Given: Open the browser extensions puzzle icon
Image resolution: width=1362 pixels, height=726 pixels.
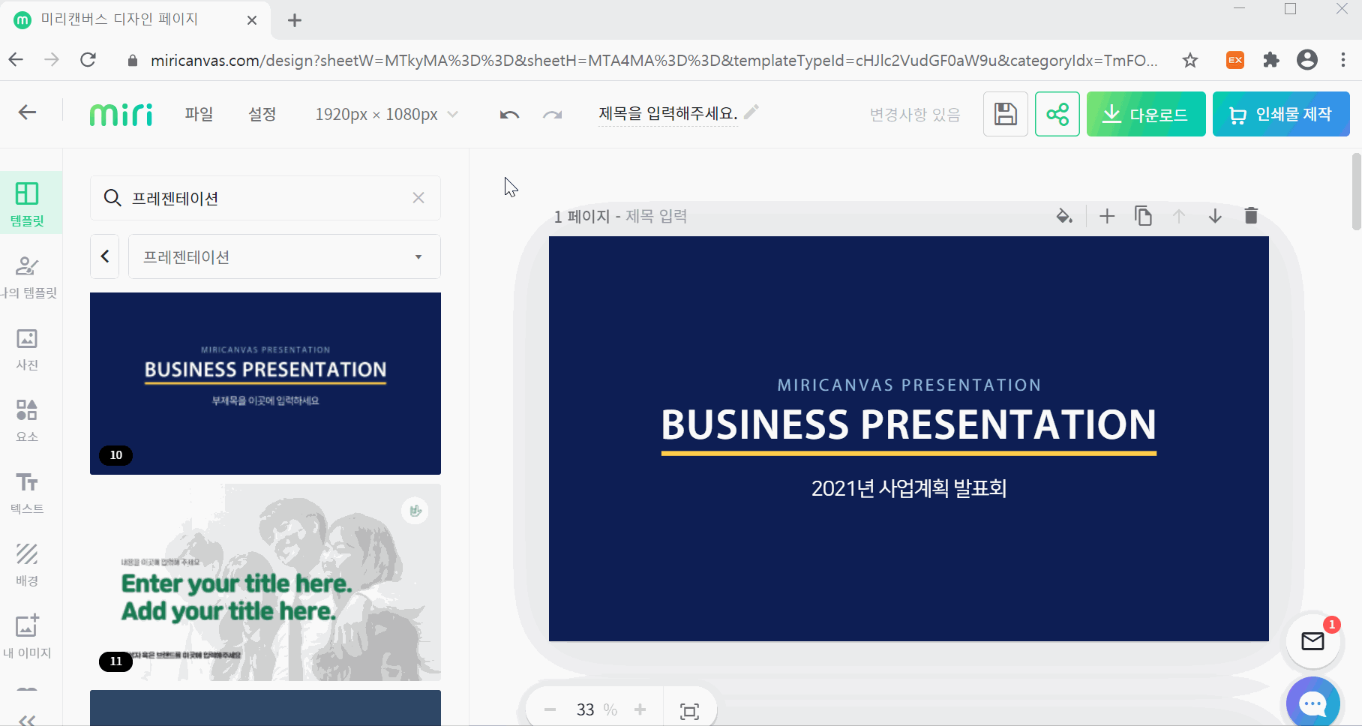Looking at the screenshot, I should [x=1270, y=60].
